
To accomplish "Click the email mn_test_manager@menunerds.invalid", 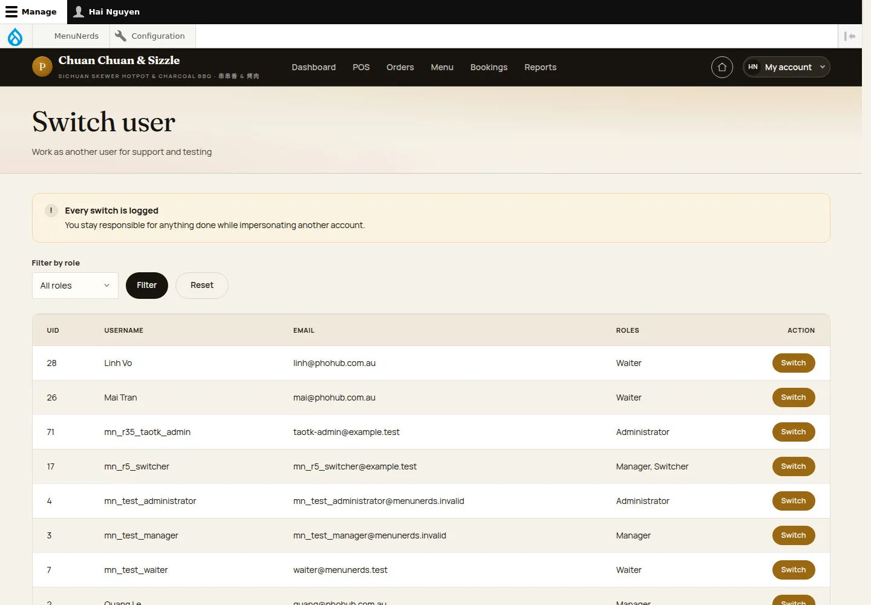I will [370, 535].
